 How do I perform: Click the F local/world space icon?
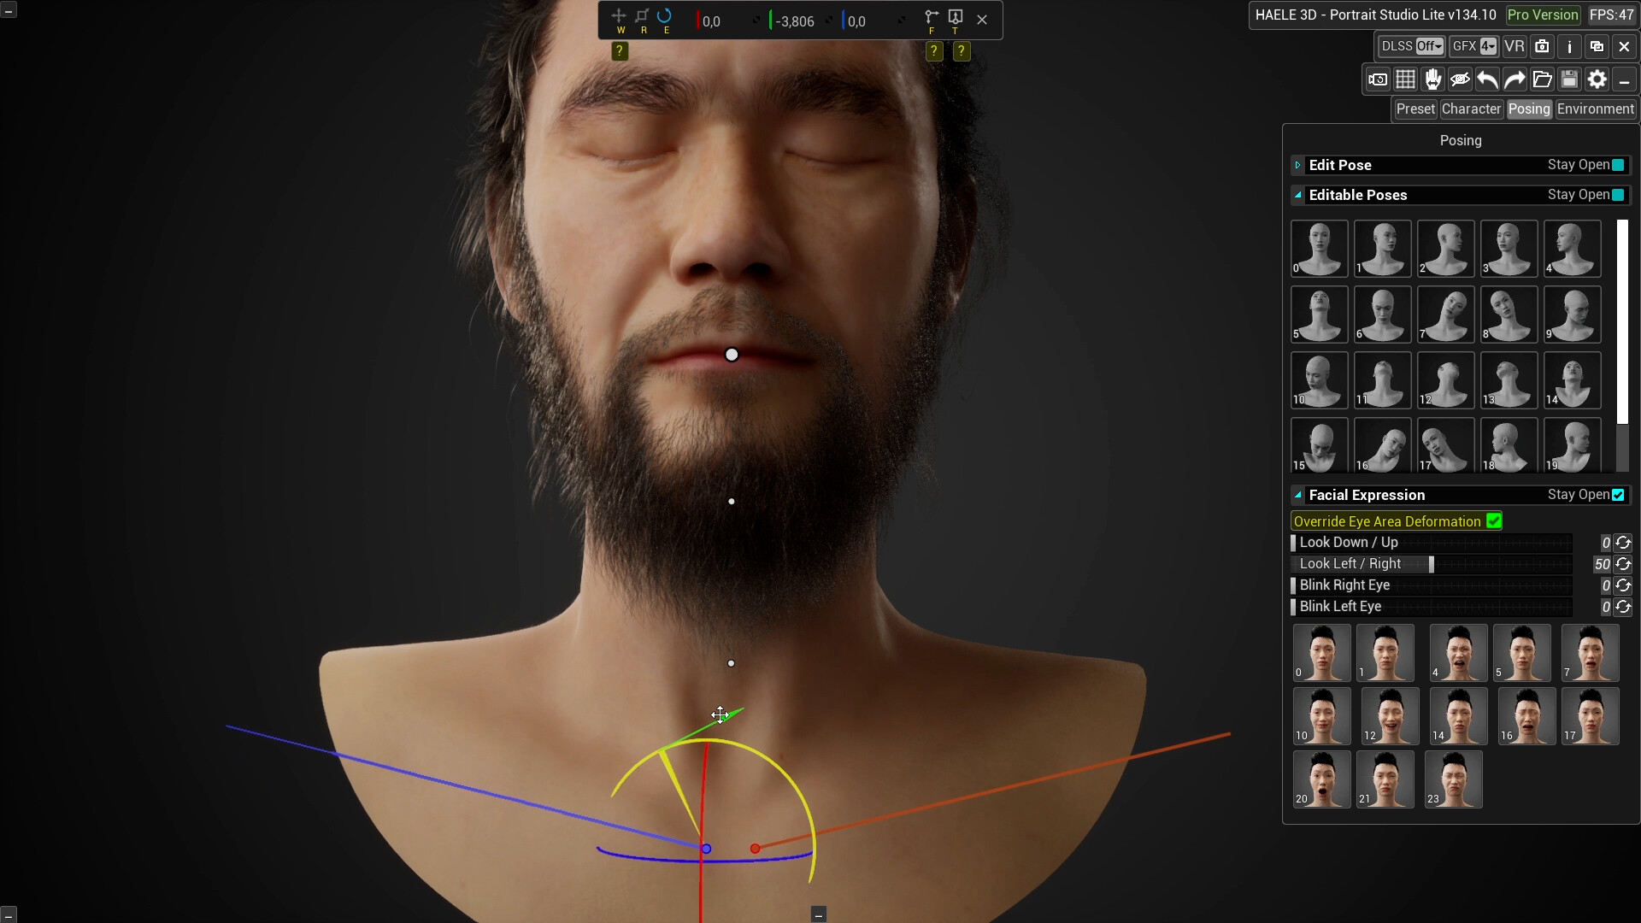(932, 17)
